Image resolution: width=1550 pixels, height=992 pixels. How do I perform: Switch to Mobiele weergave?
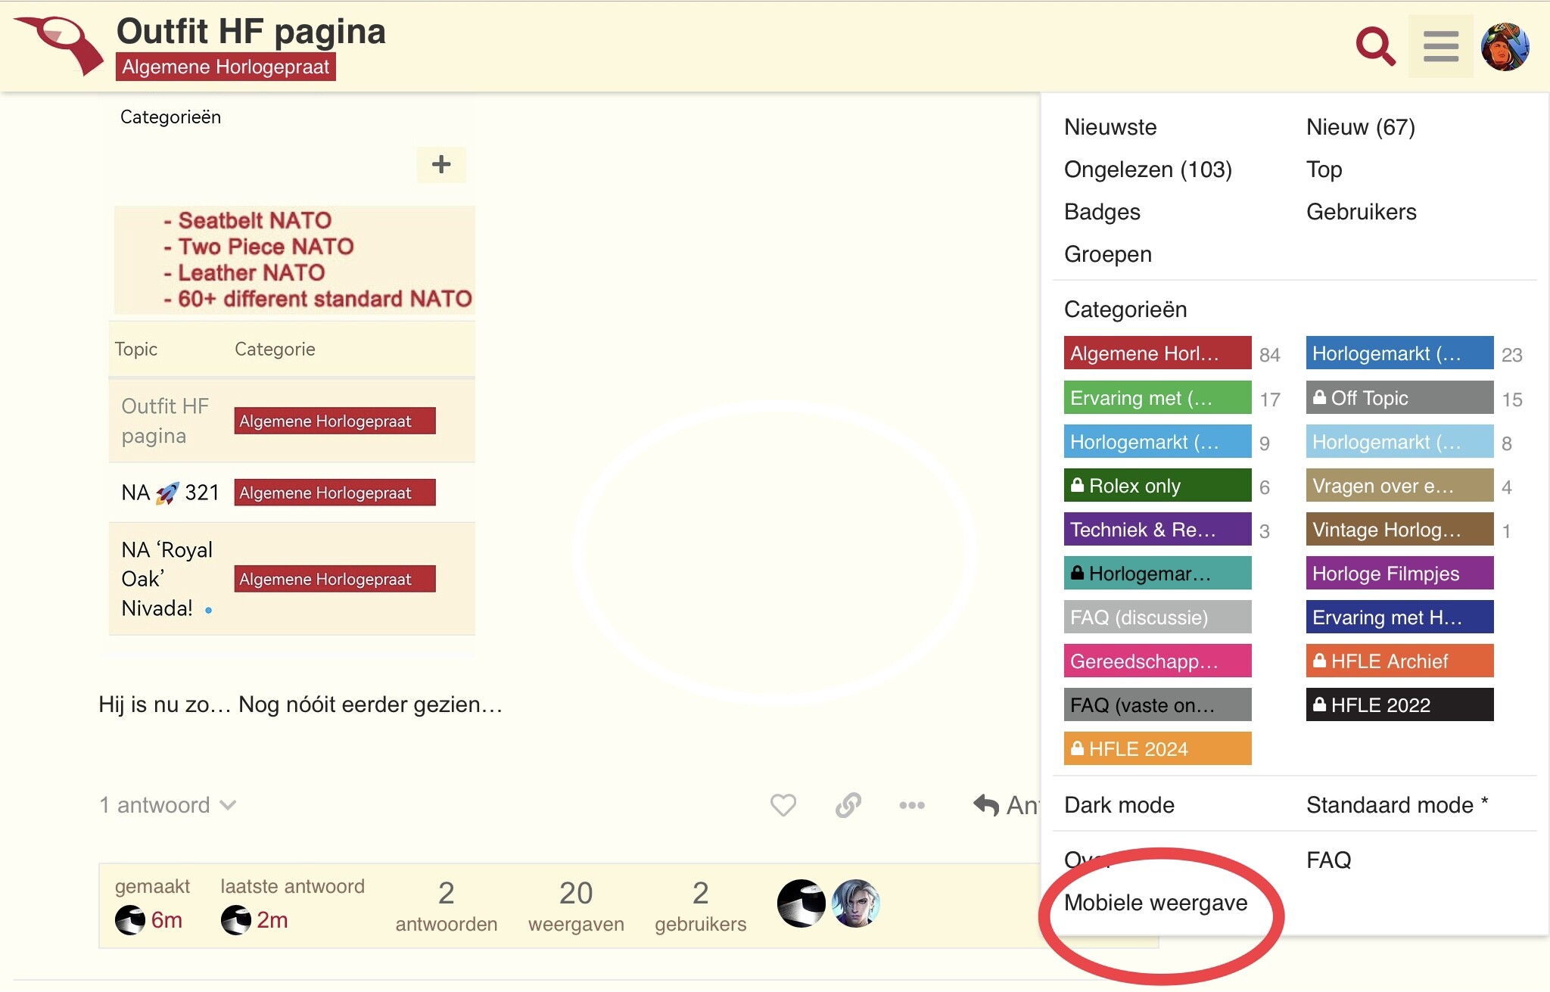pyautogui.click(x=1156, y=903)
